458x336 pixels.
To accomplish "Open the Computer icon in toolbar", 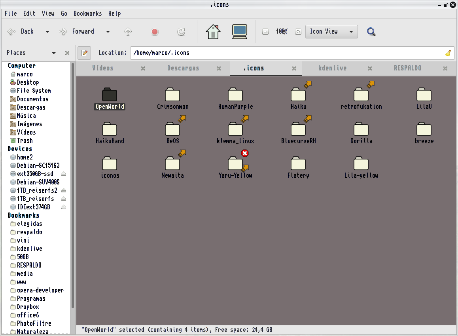I will [x=240, y=32].
